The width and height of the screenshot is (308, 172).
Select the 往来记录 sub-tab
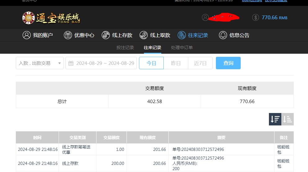[152, 48]
